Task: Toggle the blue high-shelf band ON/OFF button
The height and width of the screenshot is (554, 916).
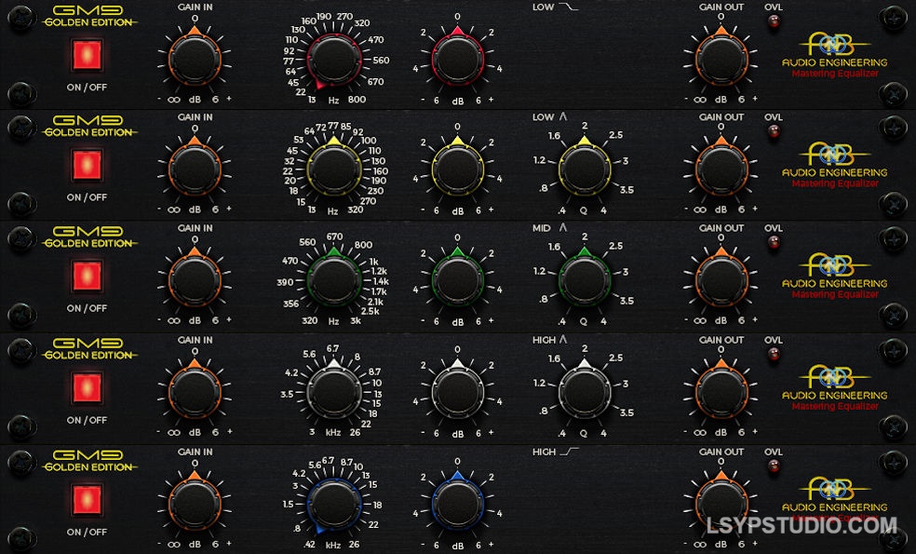Action: click(87, 501)
